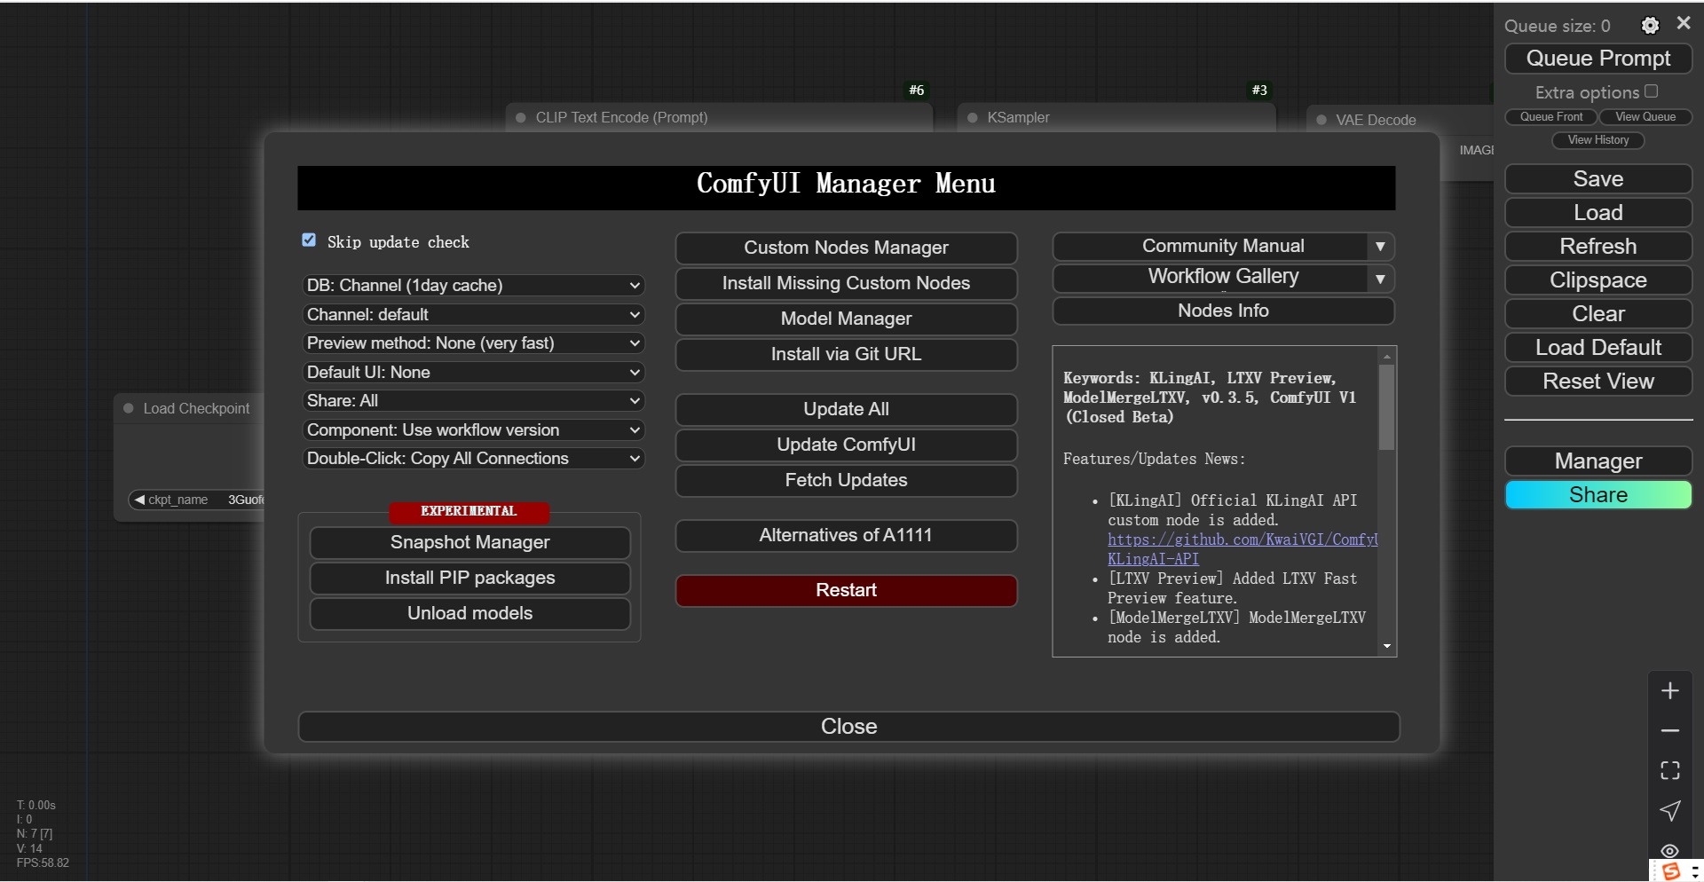
Task: Click the news panel scrollbar thumb
Action: pyautogui.click(x=1387, y=407)
